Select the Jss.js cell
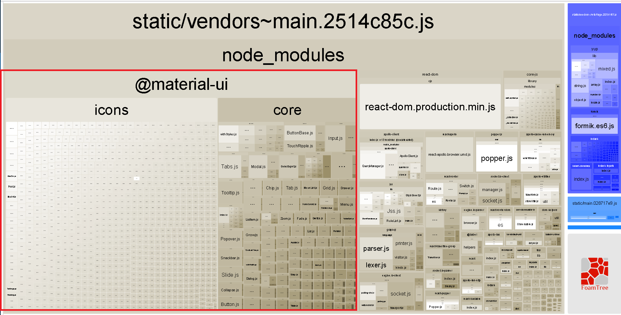 coord(394,211)
